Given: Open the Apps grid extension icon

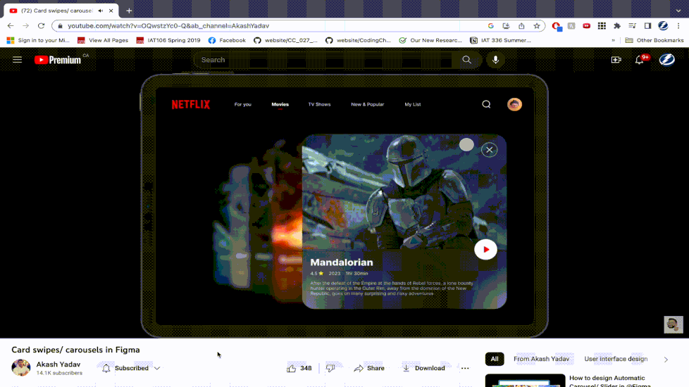Looking at the screenshot, I should 602,26.
